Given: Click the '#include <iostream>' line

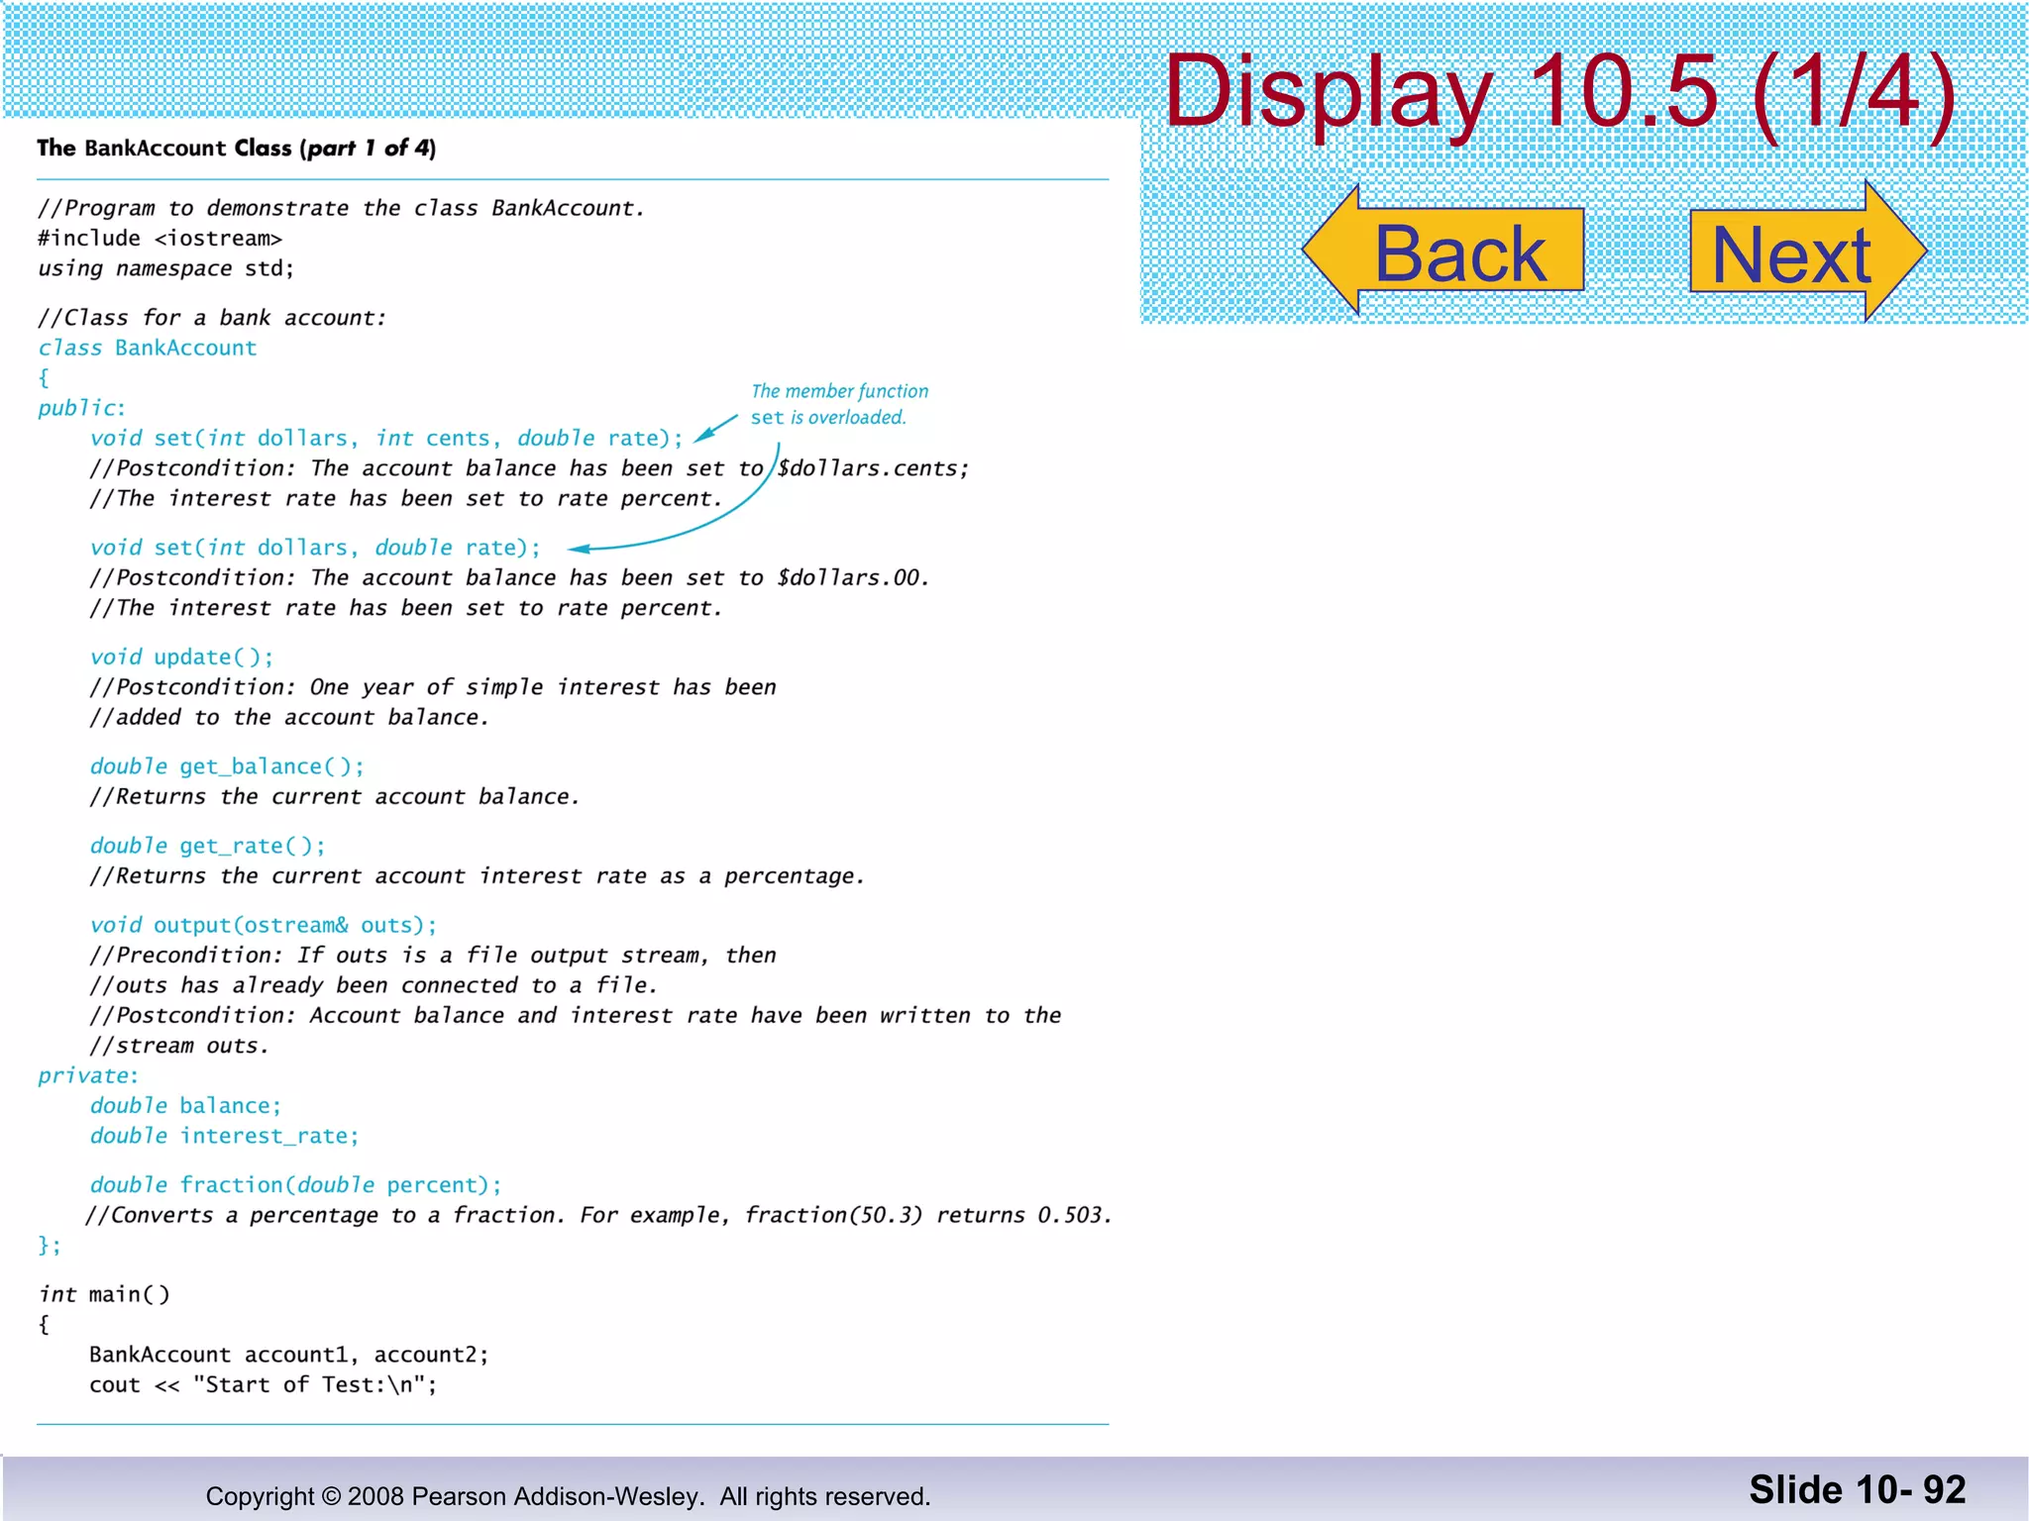Looking at the screenshot, I should click(160, 239).
